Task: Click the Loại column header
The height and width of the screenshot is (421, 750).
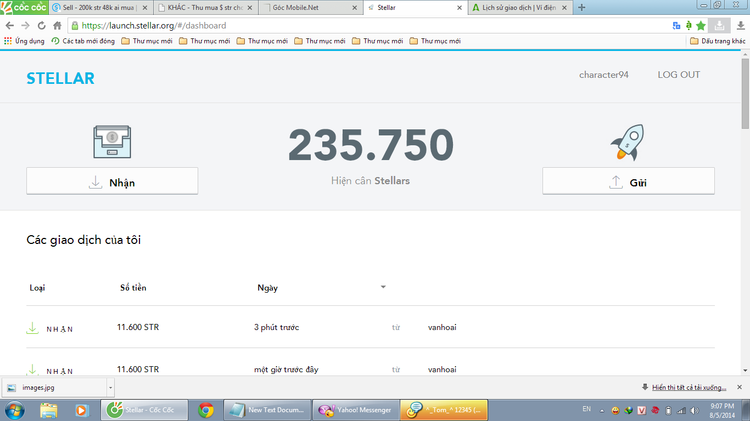Action: (37, 288)
